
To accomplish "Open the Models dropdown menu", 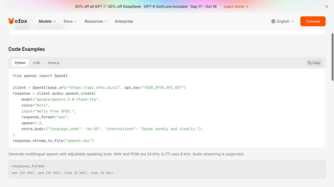I will point(47,21).
